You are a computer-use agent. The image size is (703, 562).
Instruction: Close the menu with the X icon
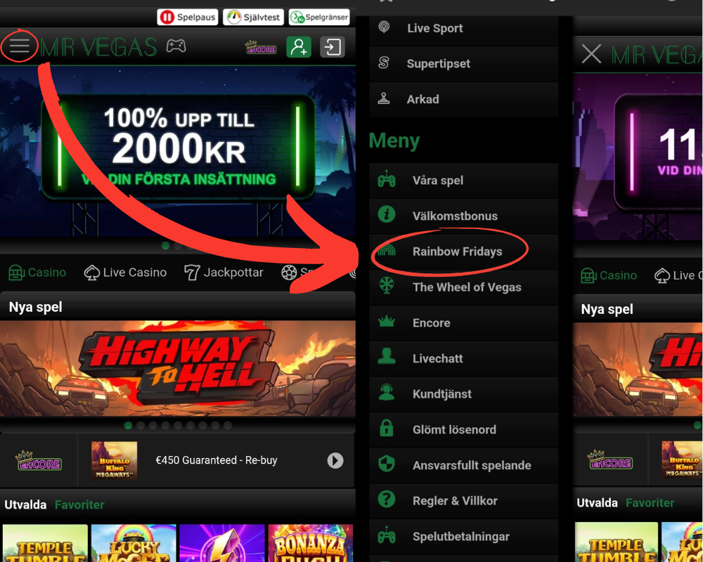click(x=591, y=54)
